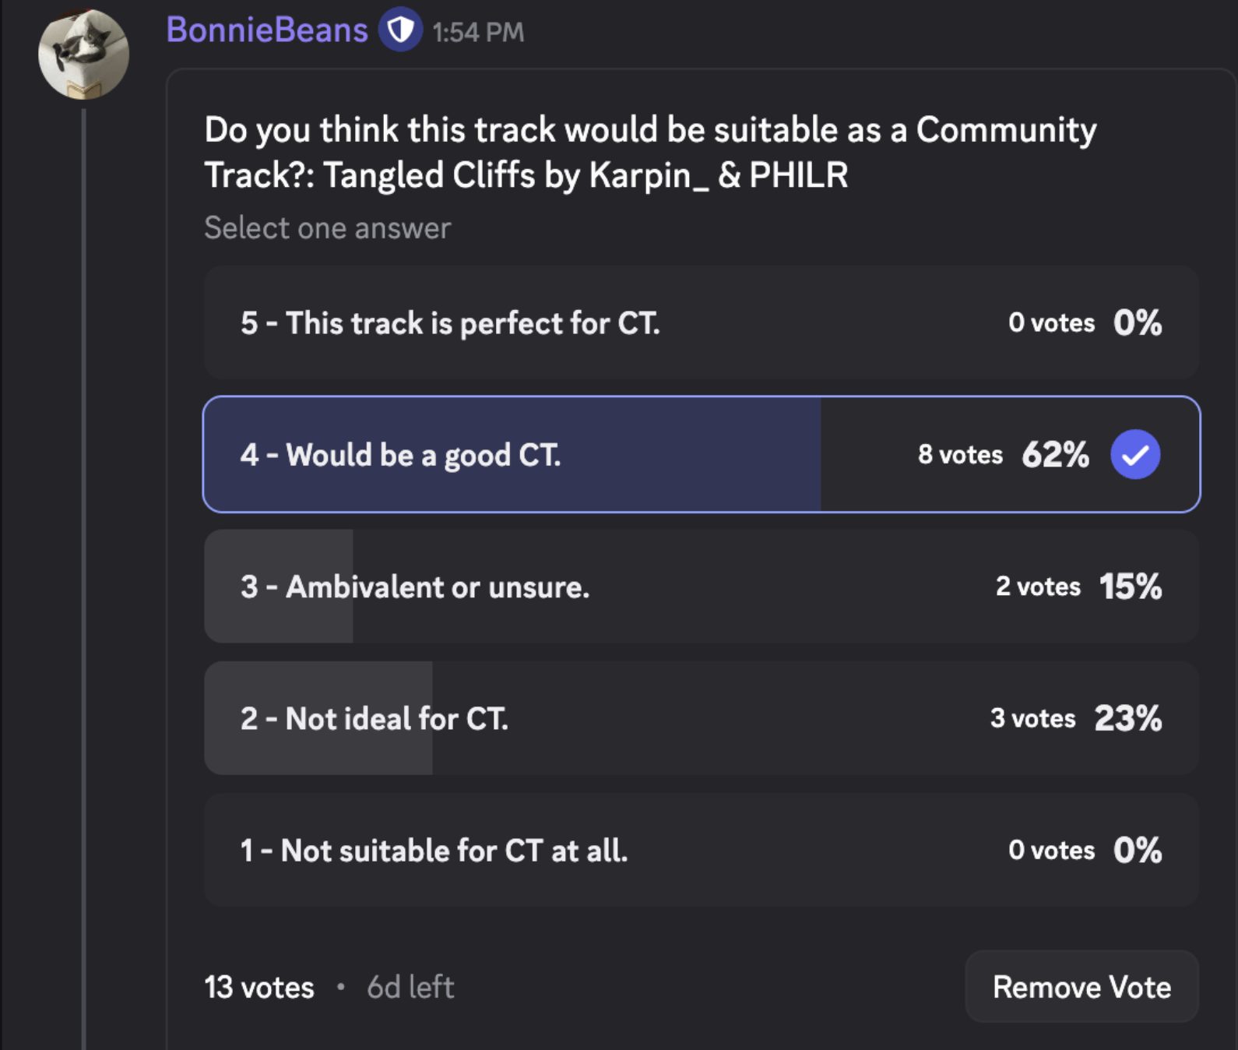Screen dimensions: 1238x1050
Task: Click the "Select one answer" hint text
Action: (x=327, y=228)
